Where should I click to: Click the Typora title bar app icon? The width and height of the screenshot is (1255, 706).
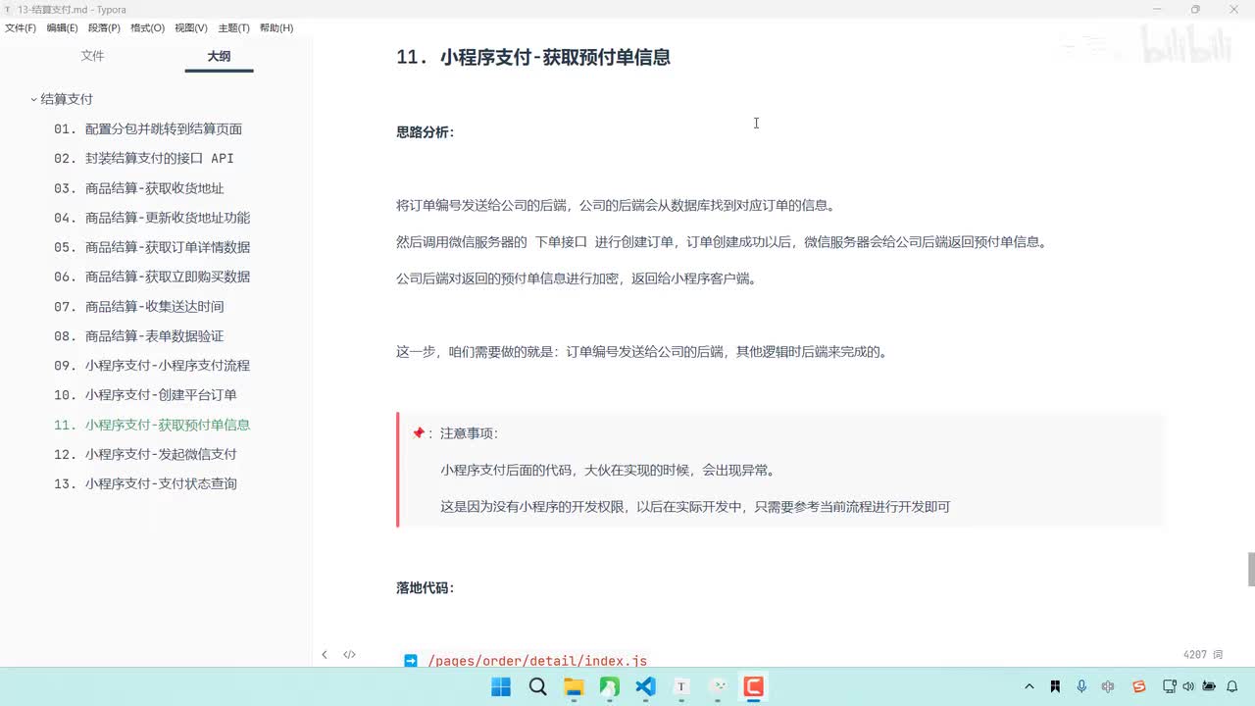click(x=8, y=10)
